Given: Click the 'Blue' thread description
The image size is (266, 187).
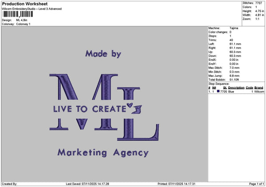Looking at the screenshot, I should 231,92.
